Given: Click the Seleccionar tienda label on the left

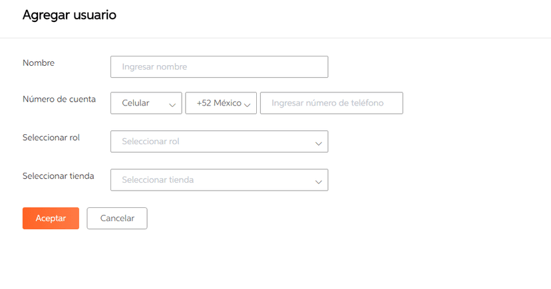Looking at the screenshot, I should pos(58,176).
